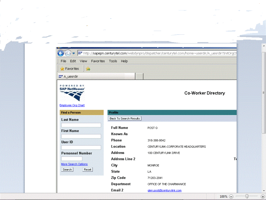Open the File menu

click(x=63, y=61)
